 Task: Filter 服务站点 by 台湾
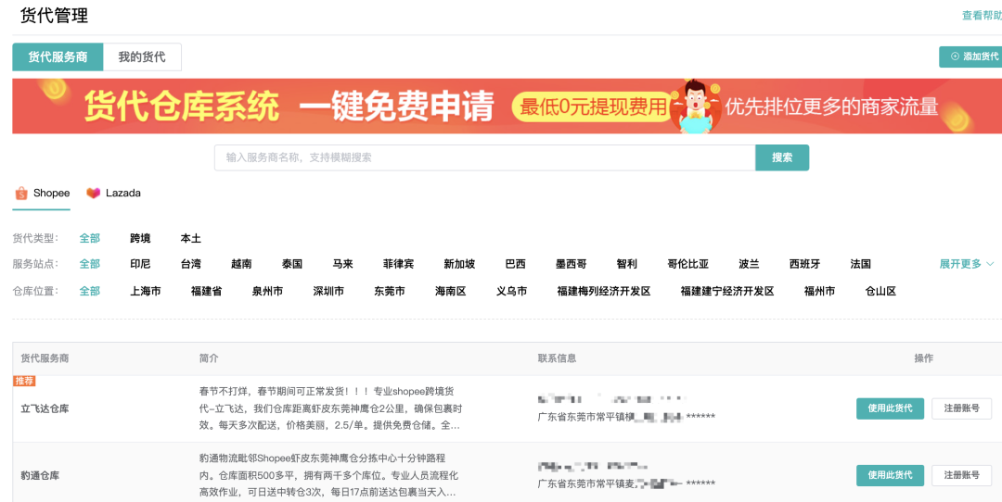coord(191,264)
